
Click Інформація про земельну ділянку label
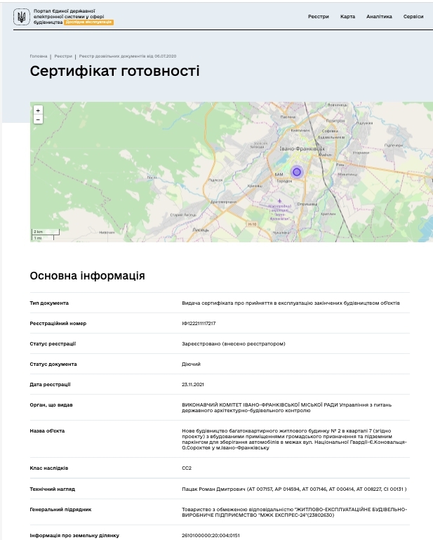(74, 536)
